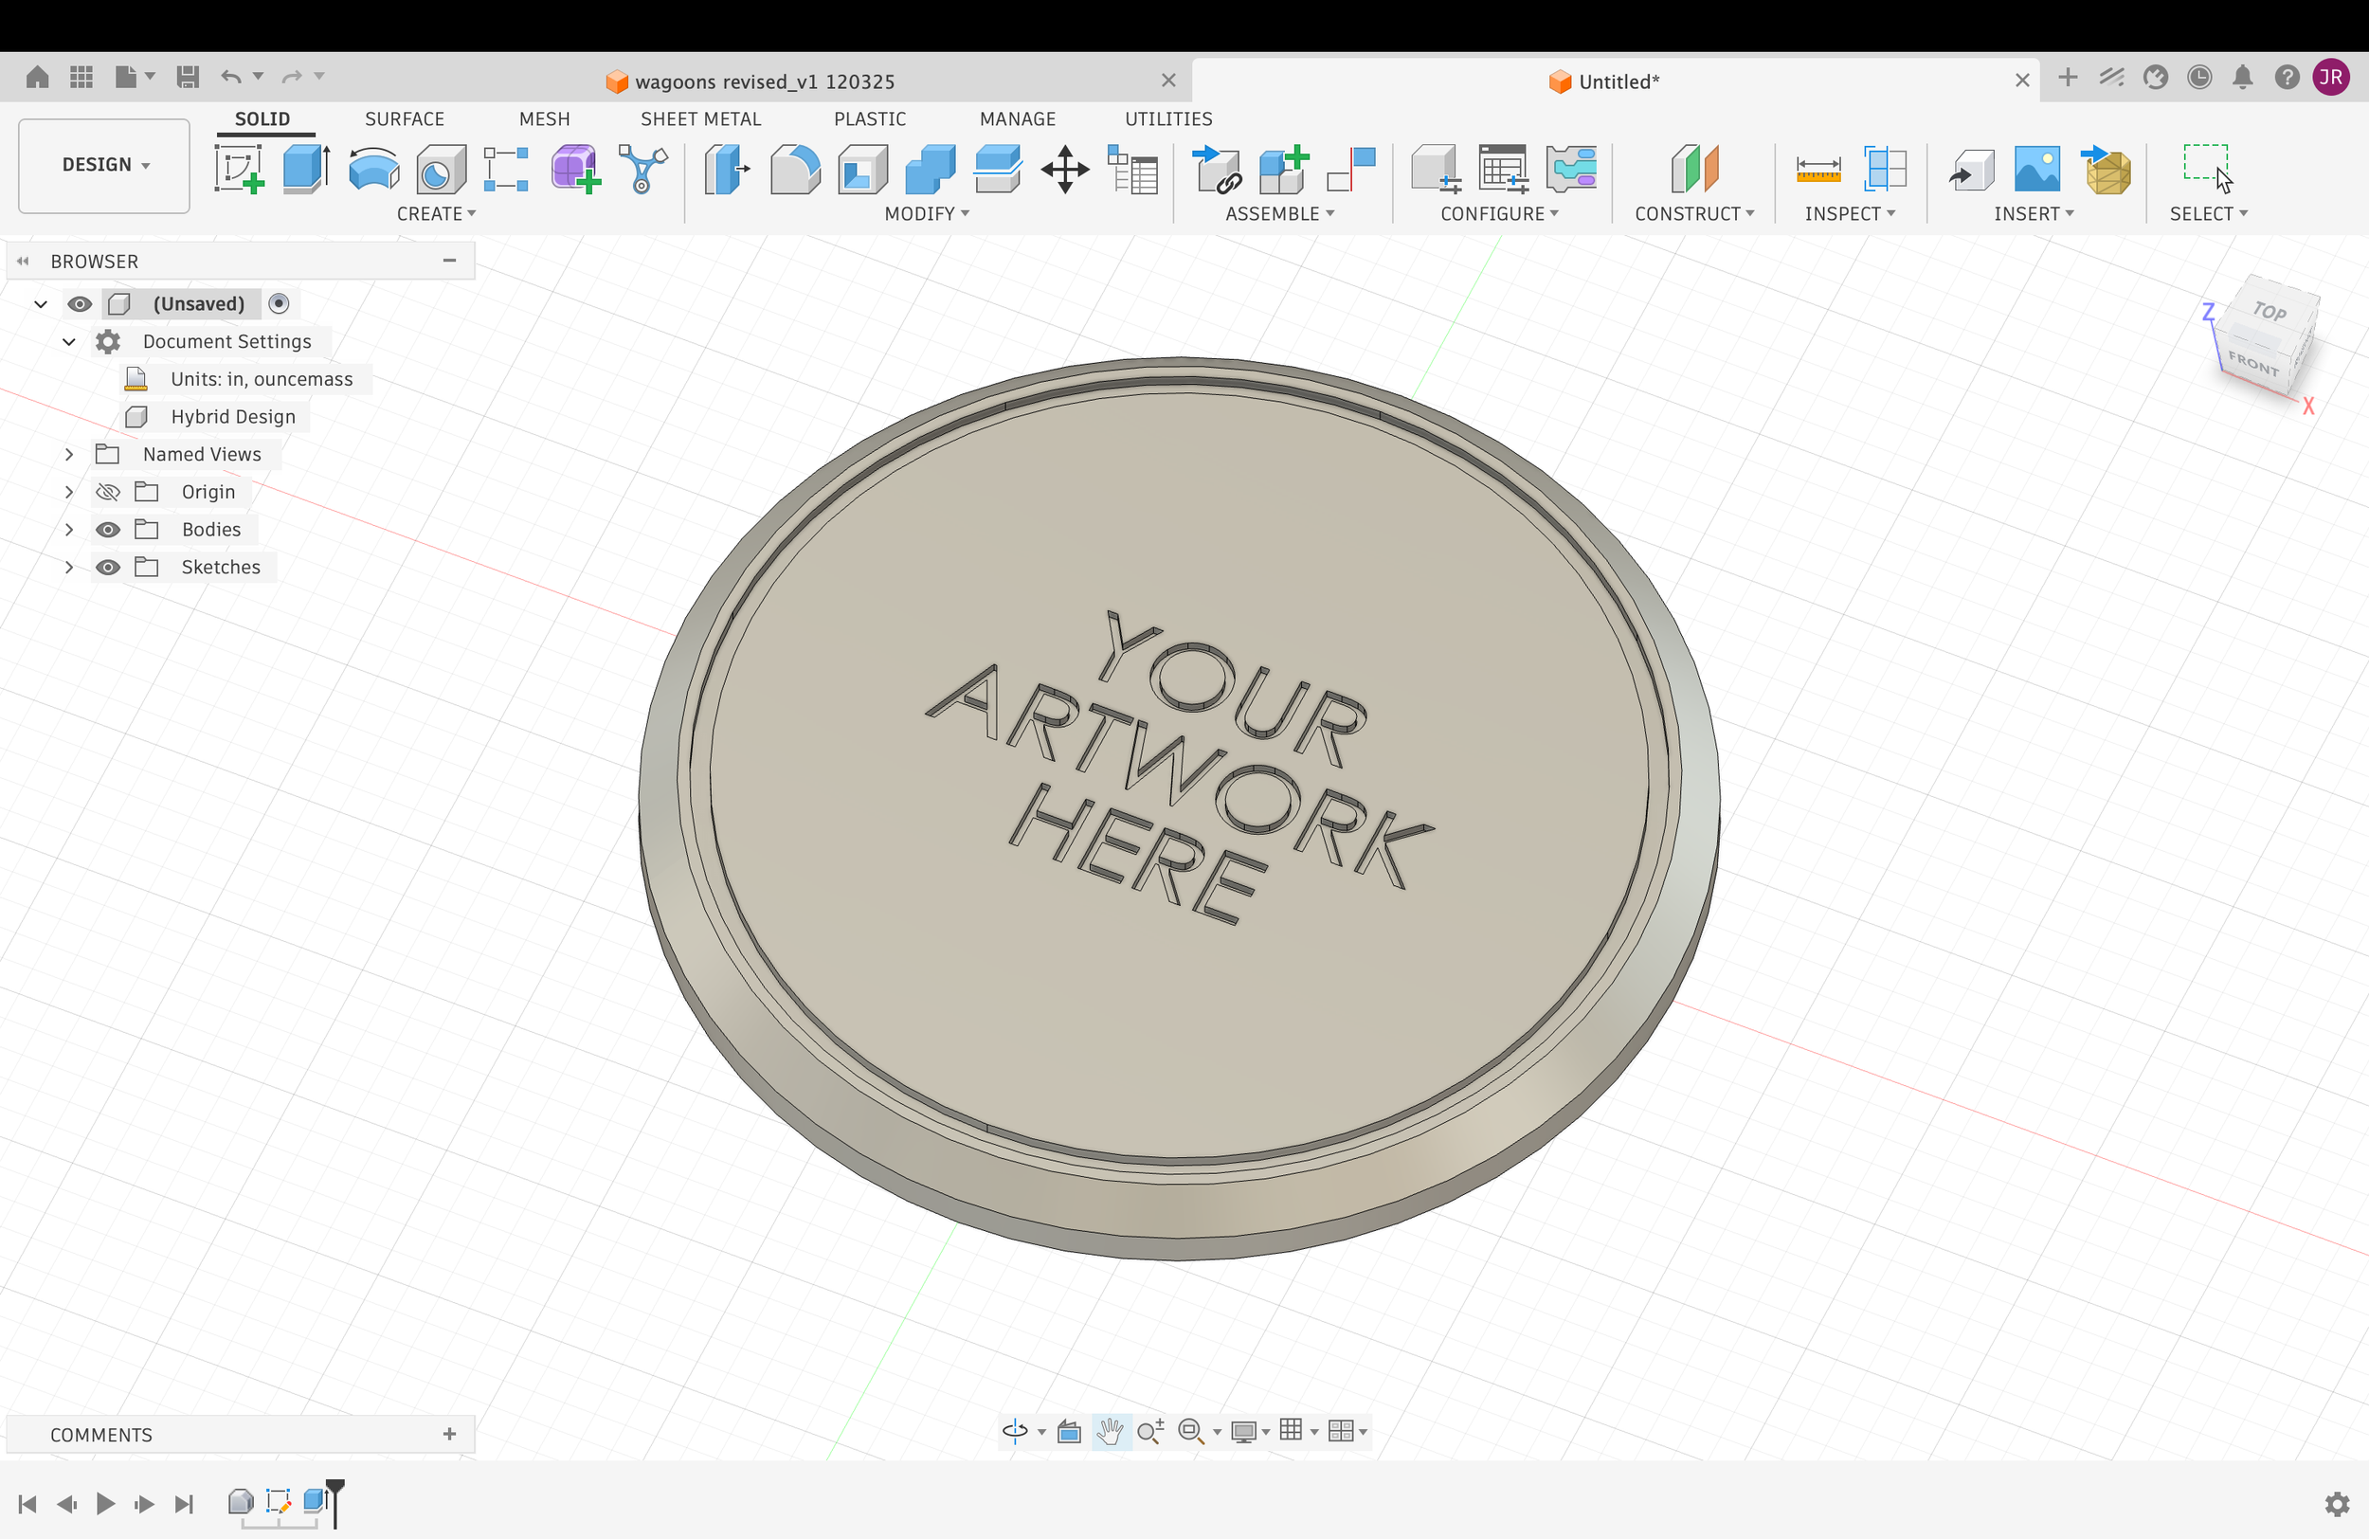Select the Insert Canvas image tool
Screen dimensions: 2369x1539
(2037, 169)
